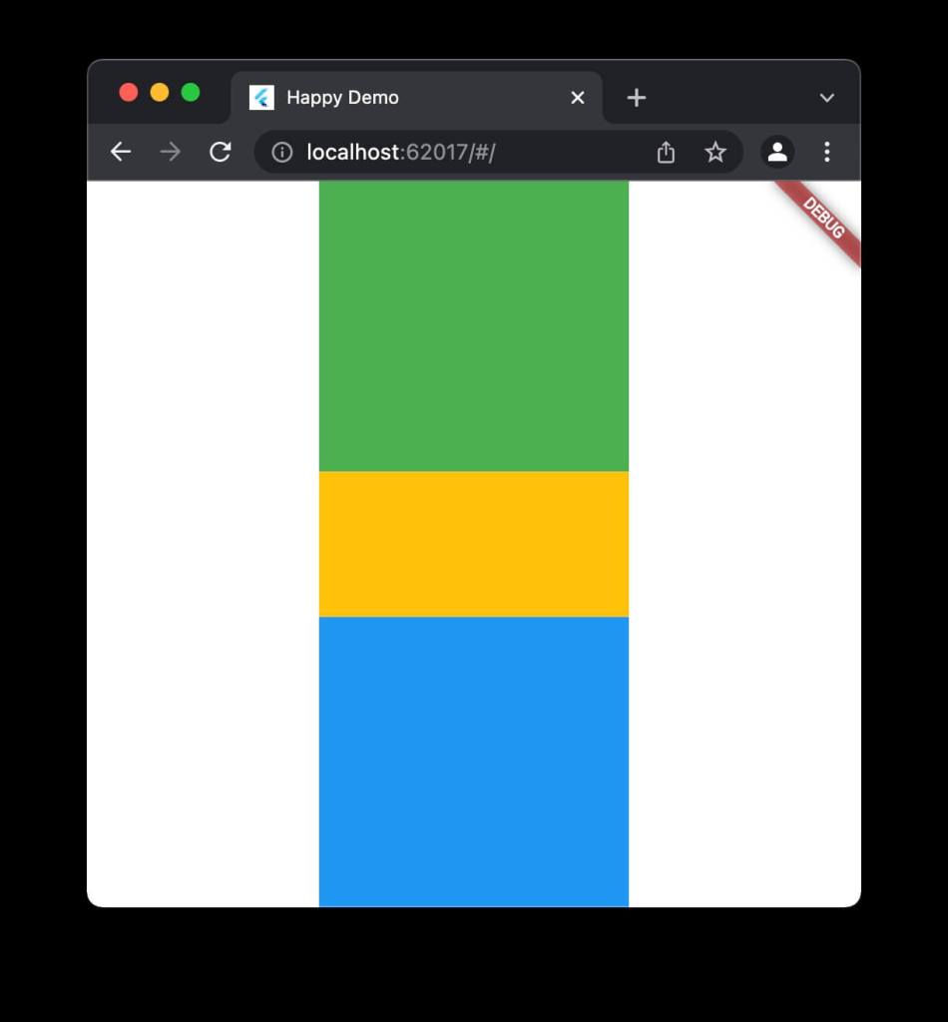Open the Chrome profile avatar
Screen dimensions: 948x1022
coord(777,152)
